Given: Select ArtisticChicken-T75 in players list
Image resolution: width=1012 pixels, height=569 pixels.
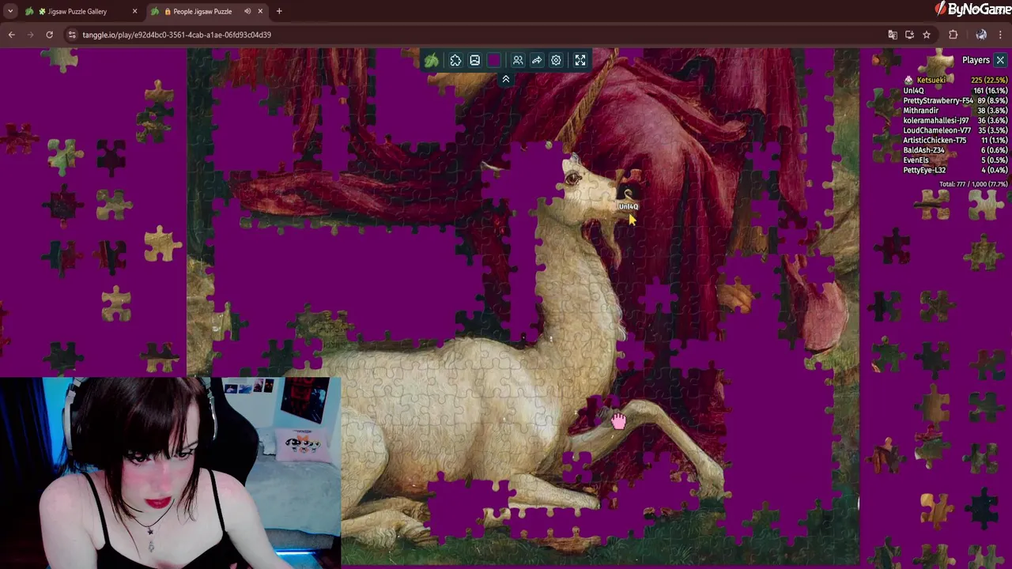Looking at the screenshot, I should [935, 140].
